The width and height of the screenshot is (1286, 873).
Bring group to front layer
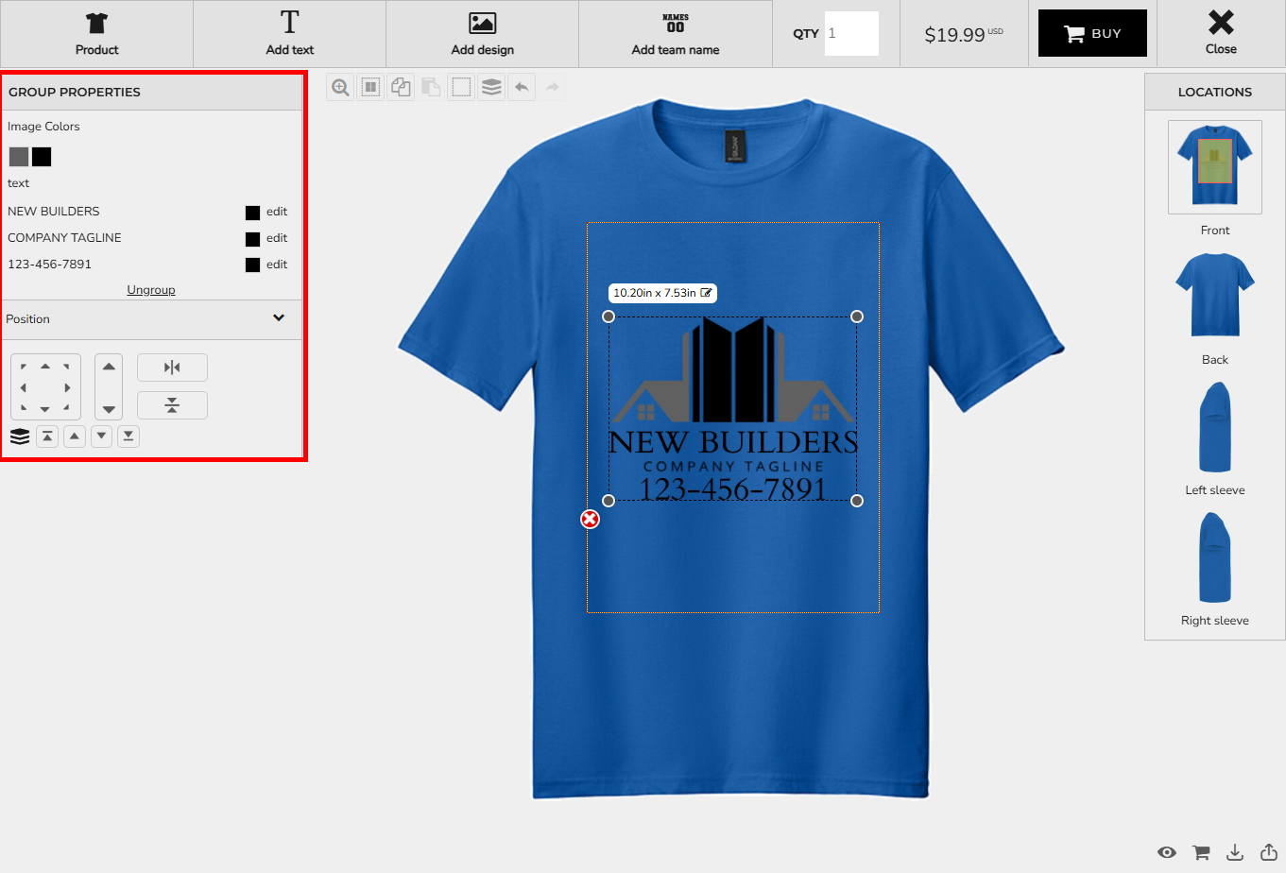[47, 436]
